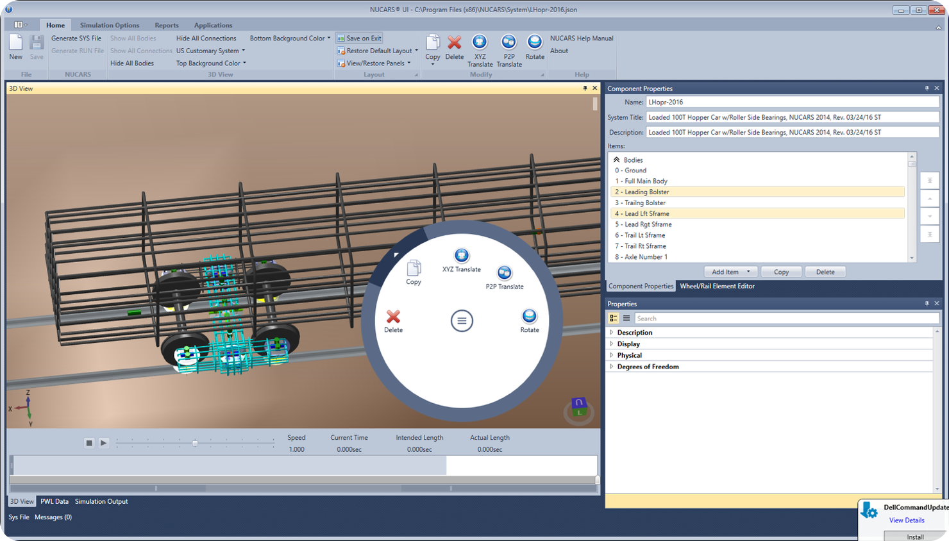Switch properties to alphabetical list view

tap(626, 318)
